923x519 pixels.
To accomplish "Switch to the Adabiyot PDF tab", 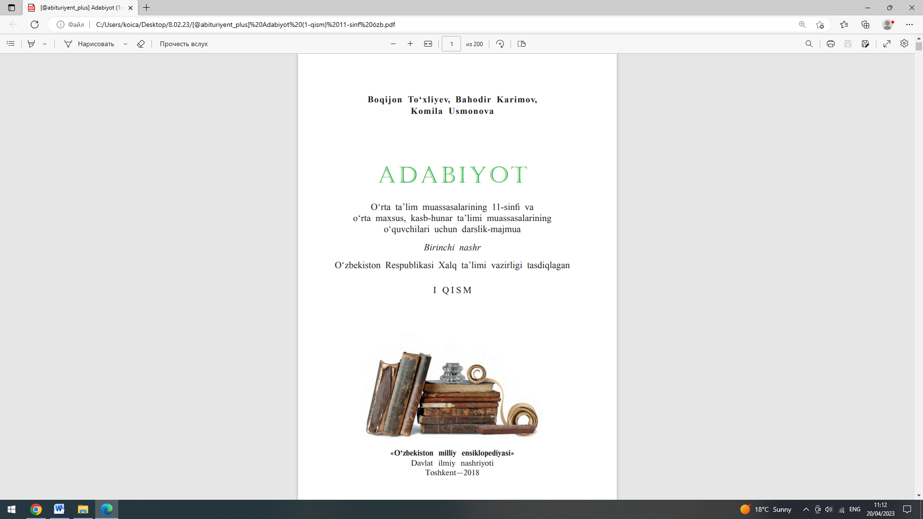I will 79,8.
